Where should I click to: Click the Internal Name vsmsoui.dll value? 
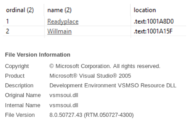(64, 105)
